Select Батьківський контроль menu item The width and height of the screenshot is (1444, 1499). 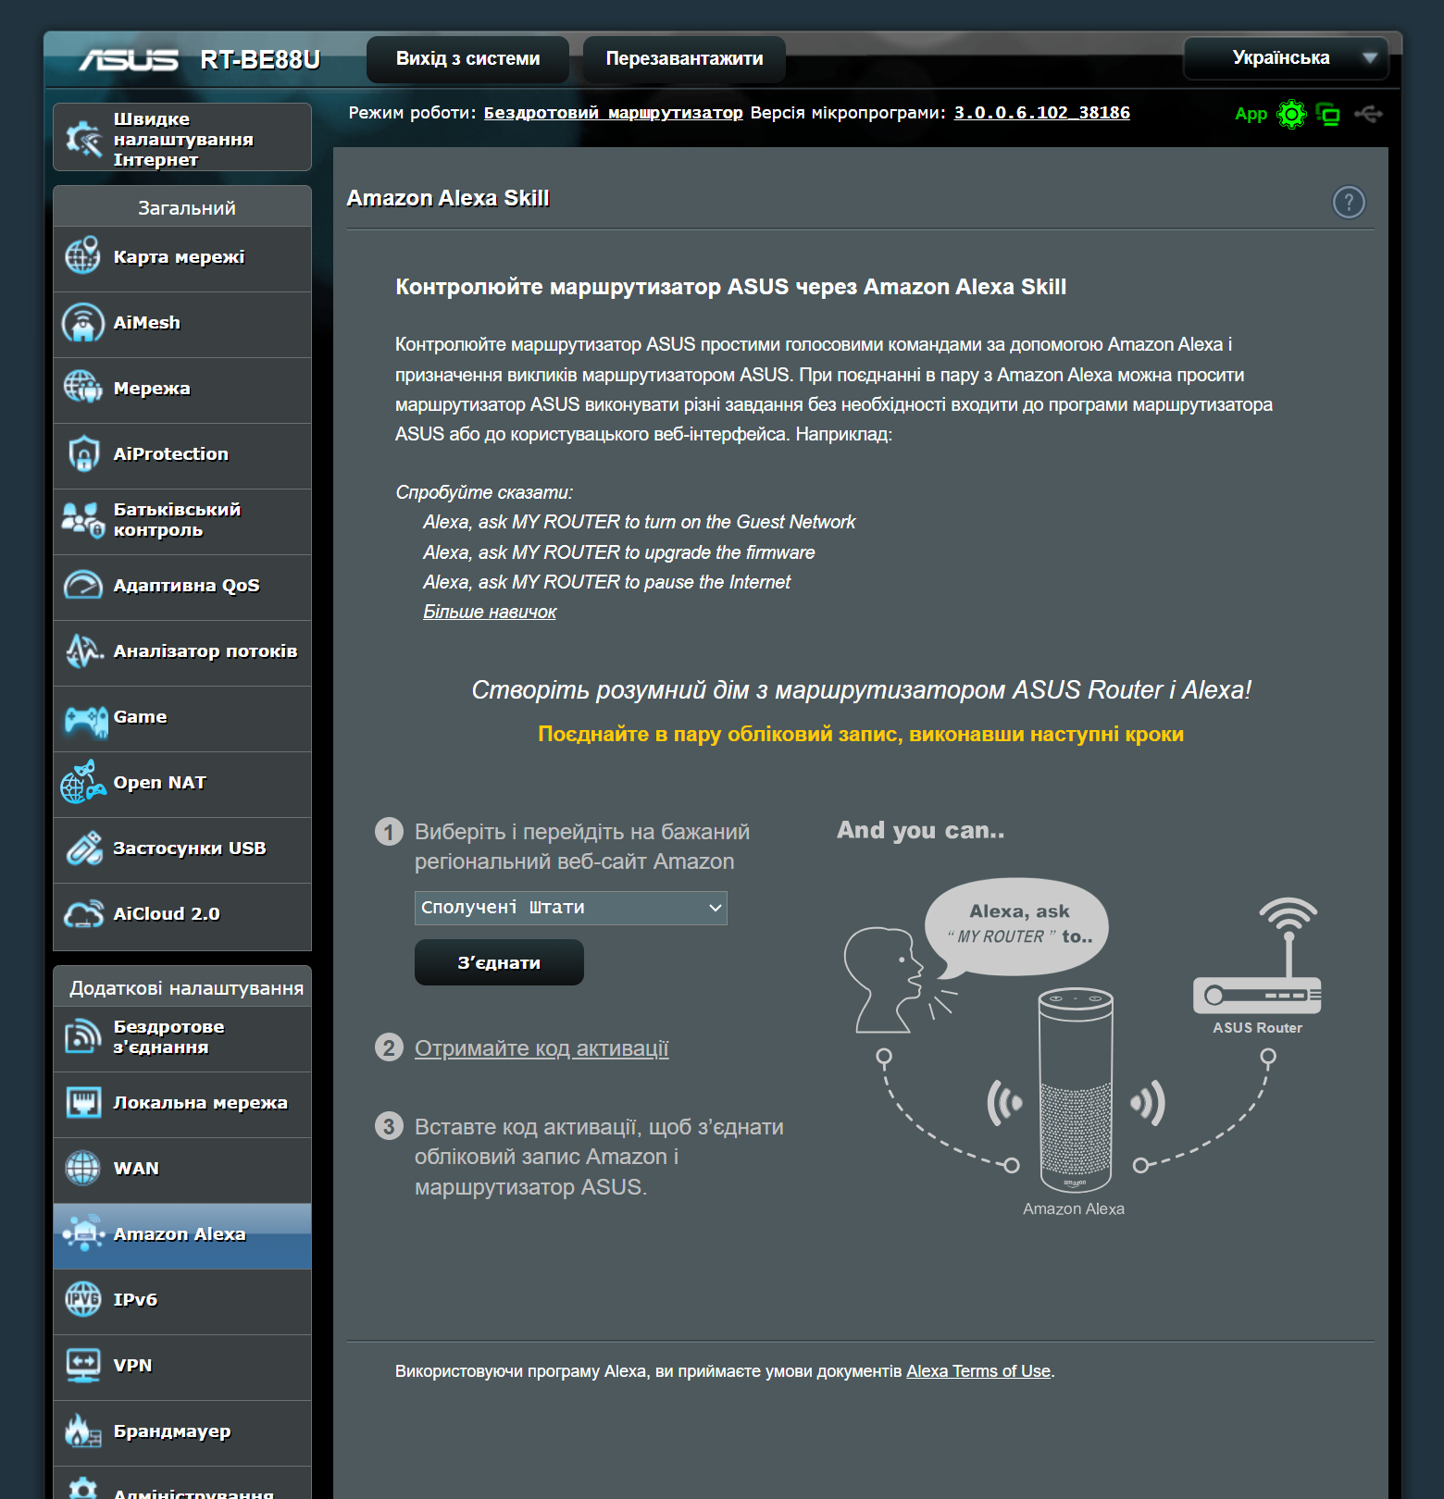click(x=182, y=520)
